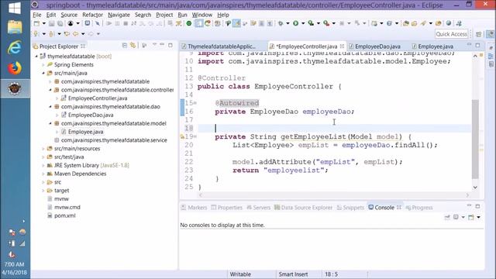The height and width of the screenshot is (279, 496).
Task: Click the web browser globe toolbar icon
Action: tap(449, 23)
